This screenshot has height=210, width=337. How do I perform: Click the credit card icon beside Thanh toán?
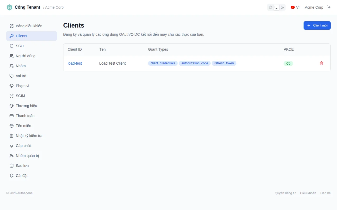(12, 116)
